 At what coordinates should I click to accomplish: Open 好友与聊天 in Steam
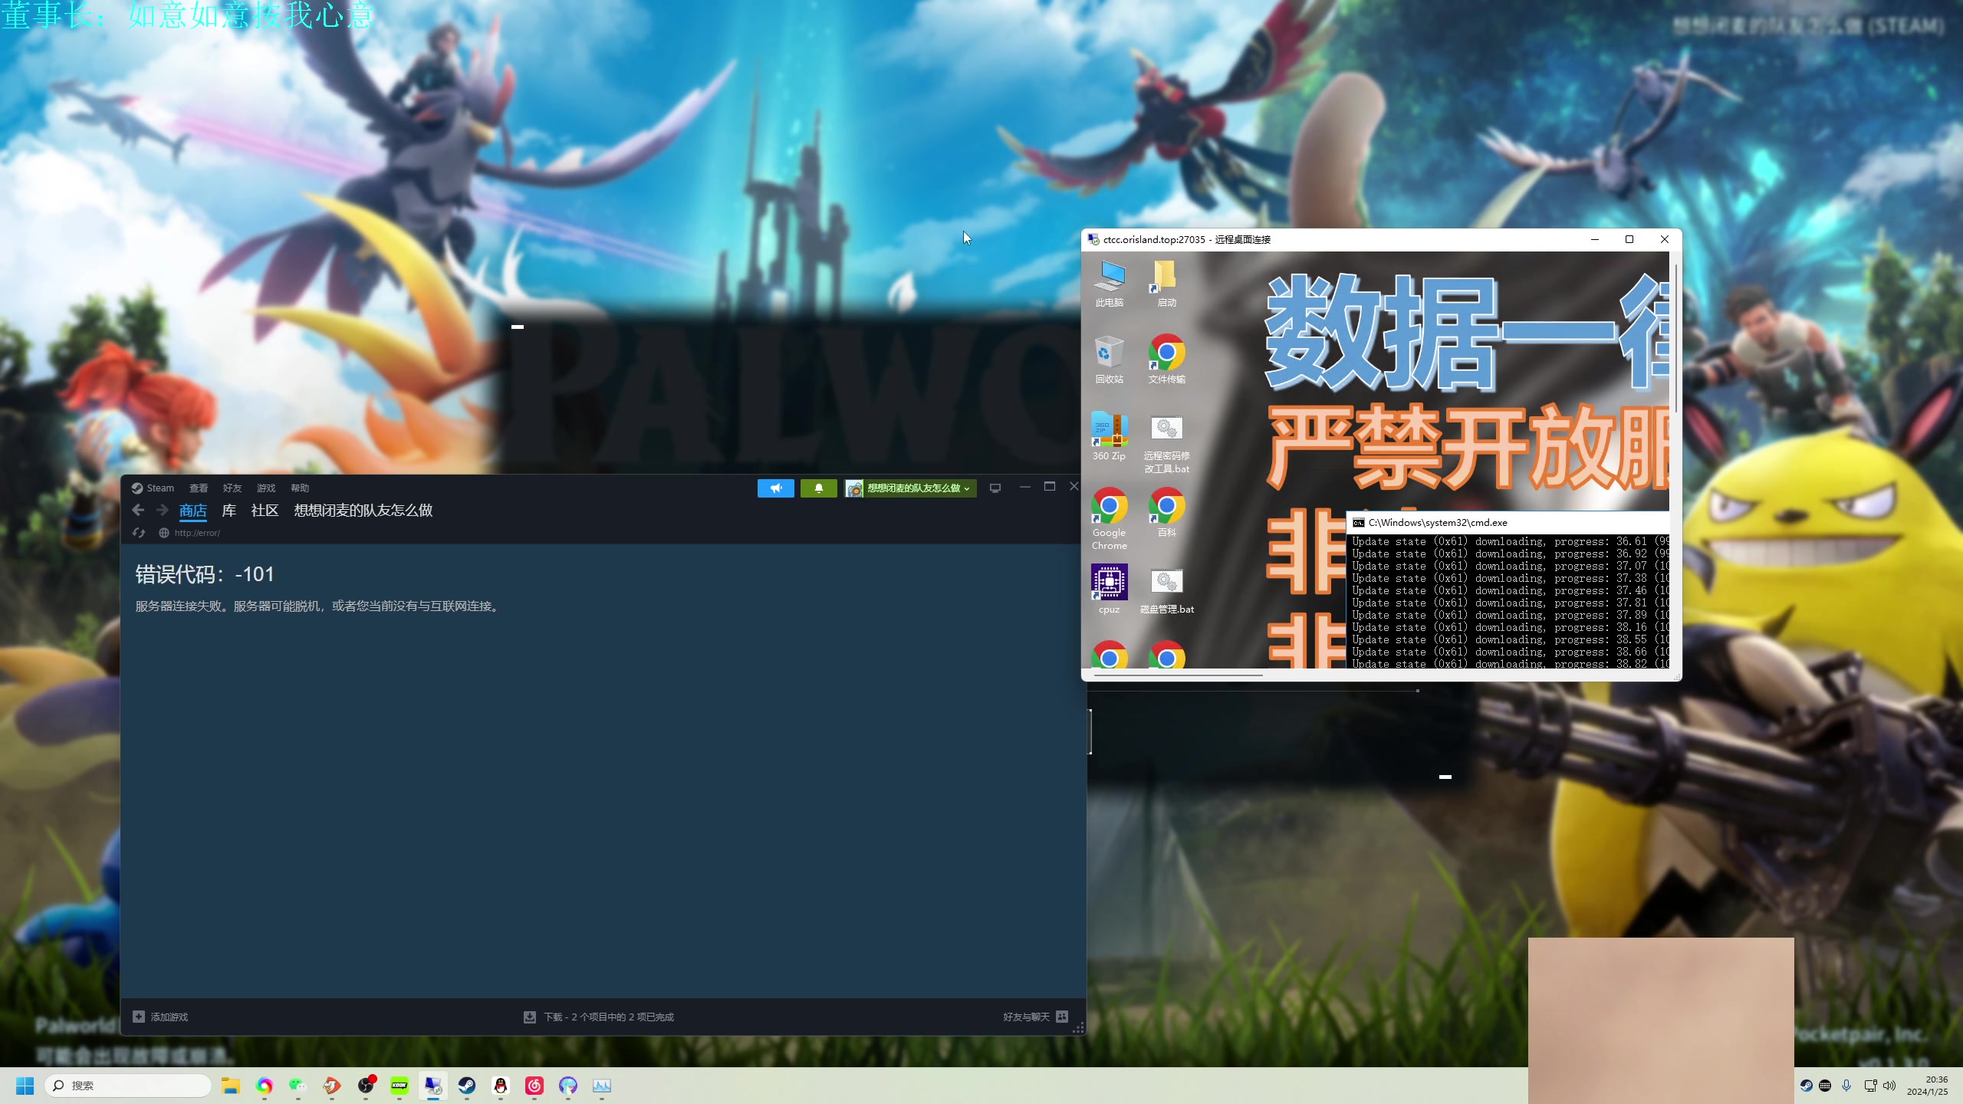(x=1035, y=1017)
